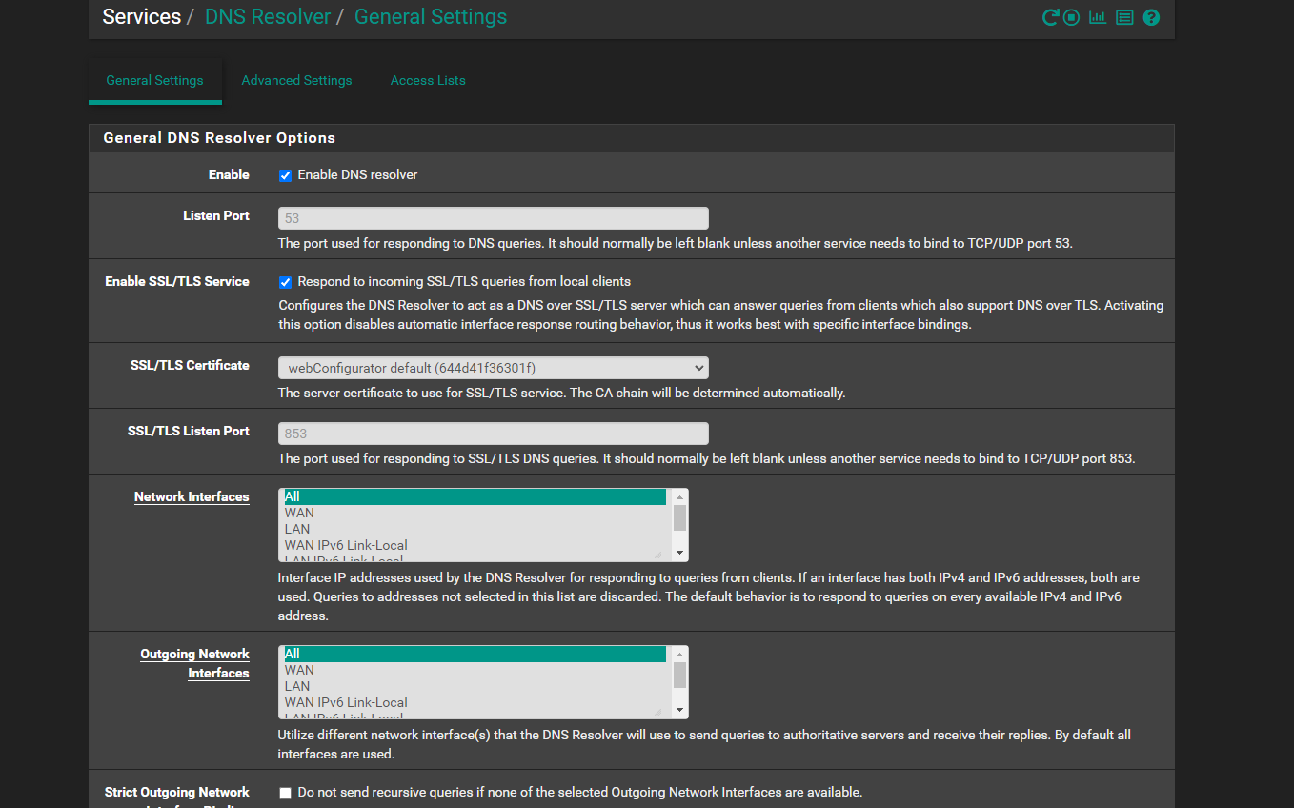Click the General DNS Resolver Options heading
Screen dimensions: 1294x808
(219, 138)
